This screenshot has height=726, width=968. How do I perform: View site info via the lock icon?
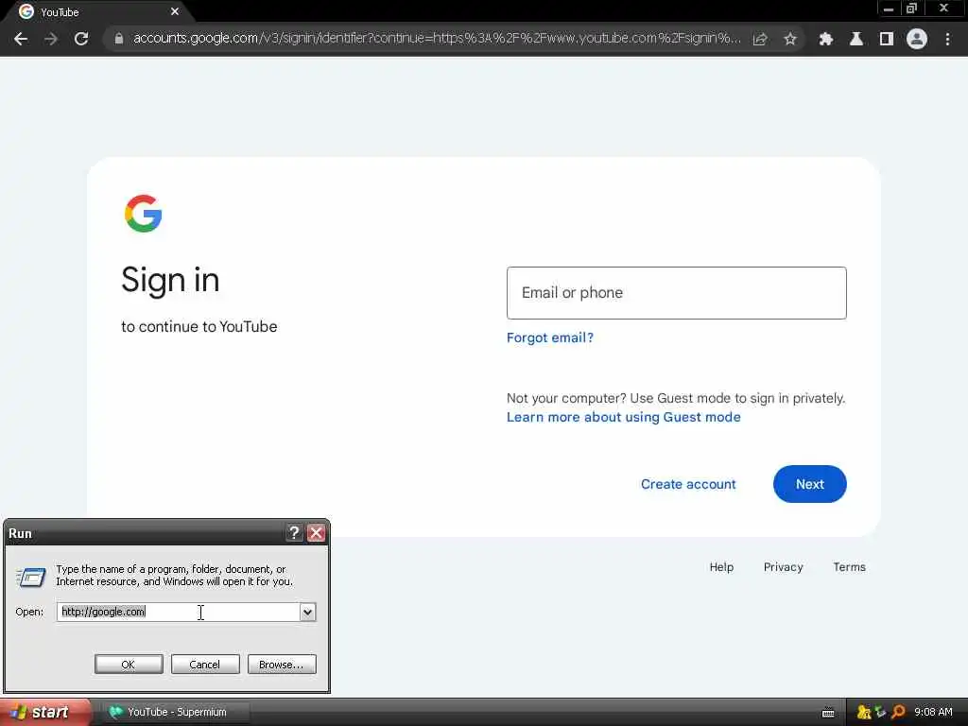(118, 39)
